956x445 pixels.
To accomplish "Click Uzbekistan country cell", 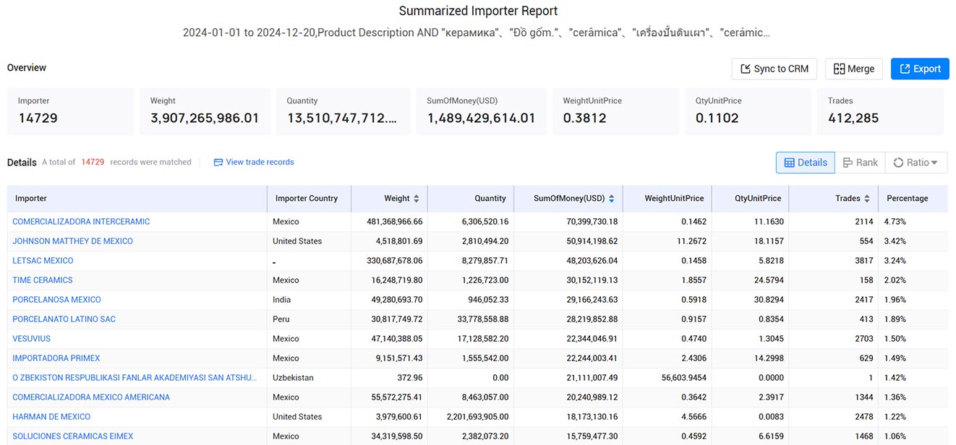I will click(293, 378).
